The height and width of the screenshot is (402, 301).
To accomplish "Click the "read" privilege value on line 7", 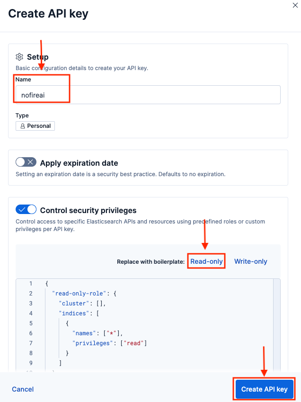I will coord(134,343).
